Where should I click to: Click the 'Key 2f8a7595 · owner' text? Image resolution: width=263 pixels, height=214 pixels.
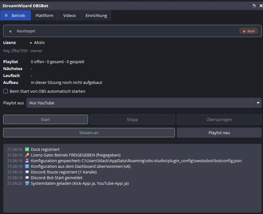[23, 51]
